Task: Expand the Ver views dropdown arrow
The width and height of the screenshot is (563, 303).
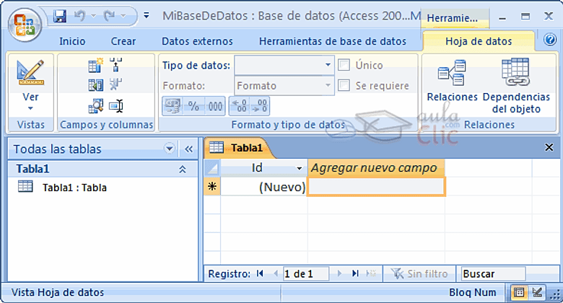Action: point(30,108)
